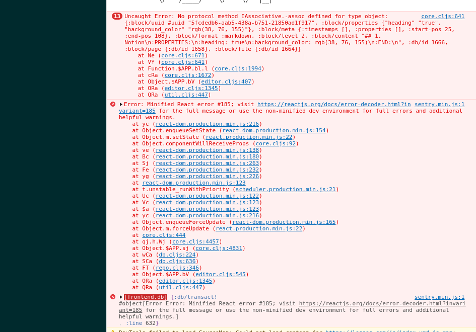Open the core.cljs:1994 stack link

point(238,68)
